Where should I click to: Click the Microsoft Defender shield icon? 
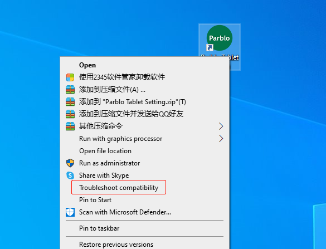tap(70, 212)
